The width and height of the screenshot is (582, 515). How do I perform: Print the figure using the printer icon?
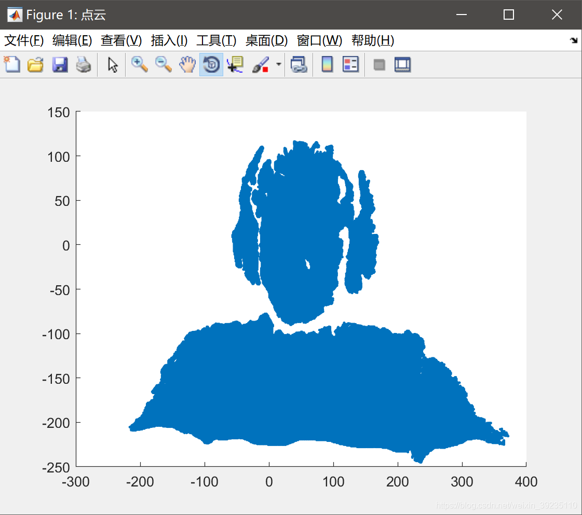tap(83, 64)
